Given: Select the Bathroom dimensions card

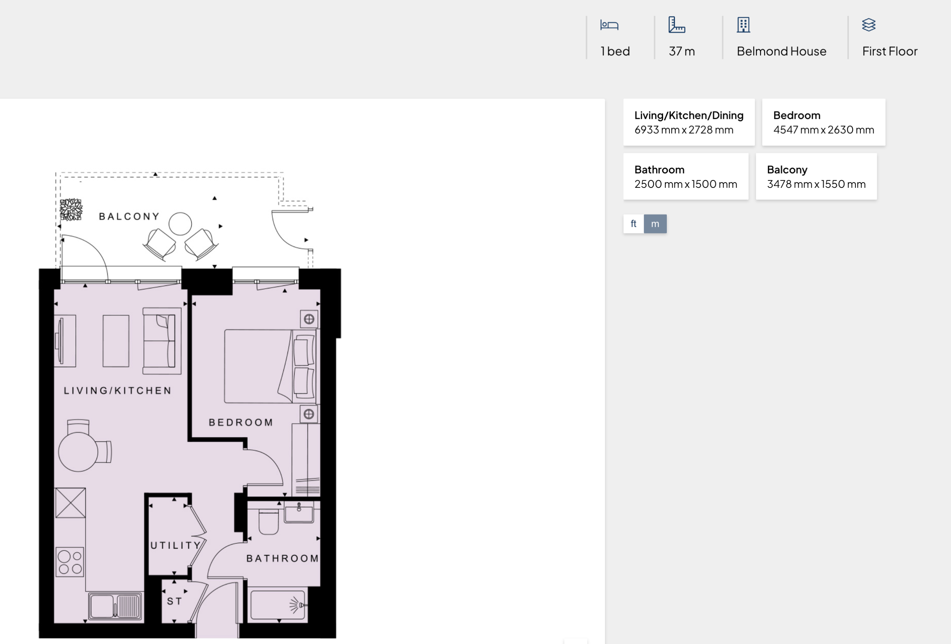Looking at the screenshot, I should [x=685, y=177].
